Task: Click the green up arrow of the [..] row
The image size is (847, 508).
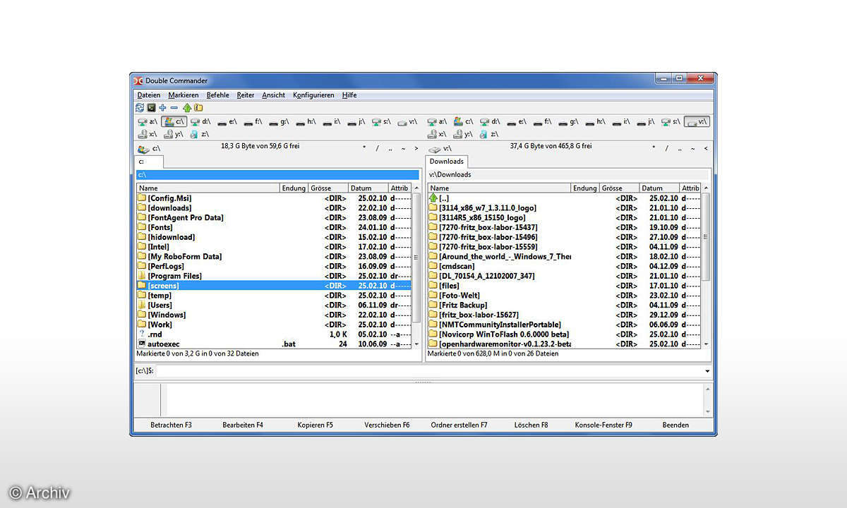Action: [433, 198]
